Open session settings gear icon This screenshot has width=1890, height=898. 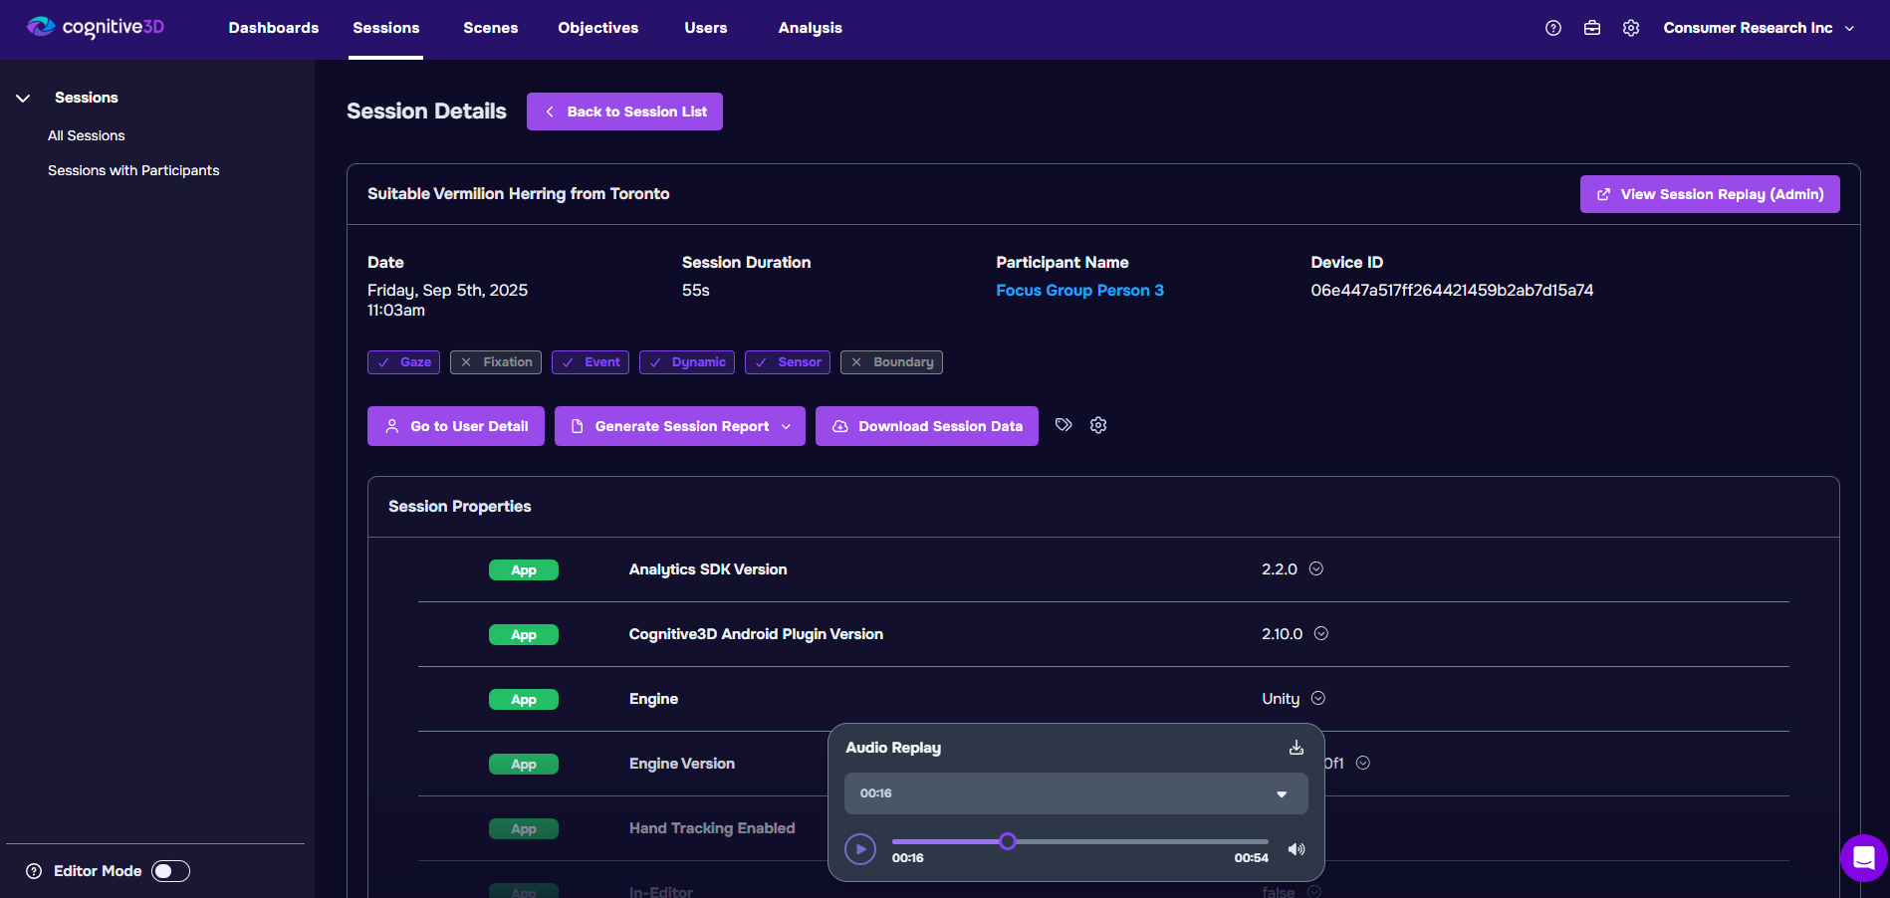coord(1098,425)
